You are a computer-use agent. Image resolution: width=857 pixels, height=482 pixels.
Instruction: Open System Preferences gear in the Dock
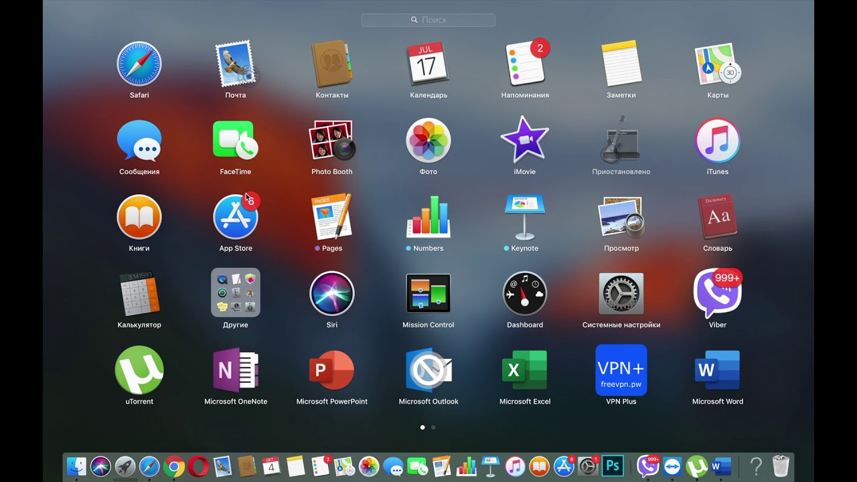coord(588,466)
